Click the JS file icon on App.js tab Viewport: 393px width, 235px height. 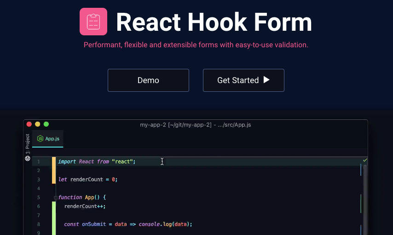coord(40,139)
